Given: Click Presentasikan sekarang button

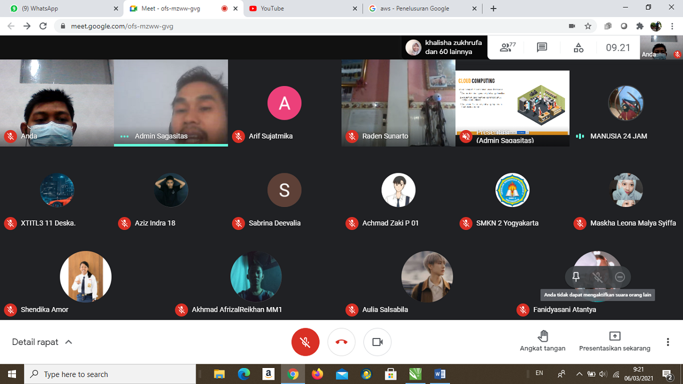Looking at the screenshot, I should point(615,341).
